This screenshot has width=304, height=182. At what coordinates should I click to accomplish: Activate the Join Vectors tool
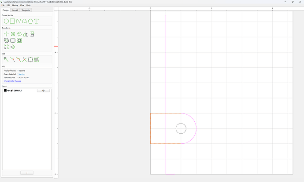[19, 60]
